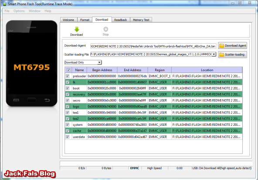The image size is (258, 180).
Task: Click the folder icon on Download Agent button
Action: 222,46
